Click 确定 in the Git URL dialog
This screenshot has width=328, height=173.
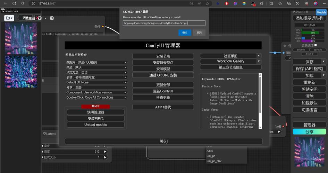pyautogui.click(x=185, y=33)
